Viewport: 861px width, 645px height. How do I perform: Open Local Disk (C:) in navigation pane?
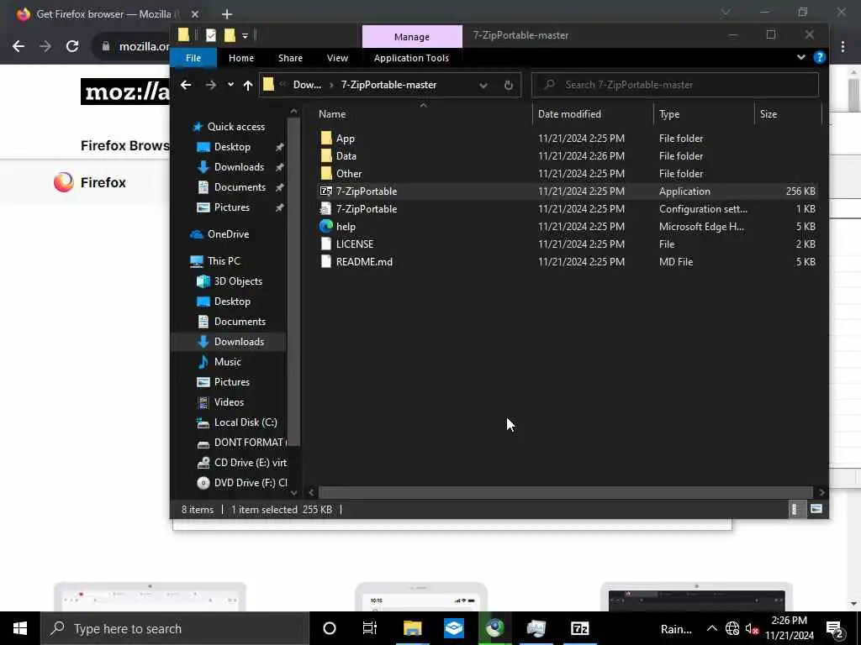pos(246,422)
